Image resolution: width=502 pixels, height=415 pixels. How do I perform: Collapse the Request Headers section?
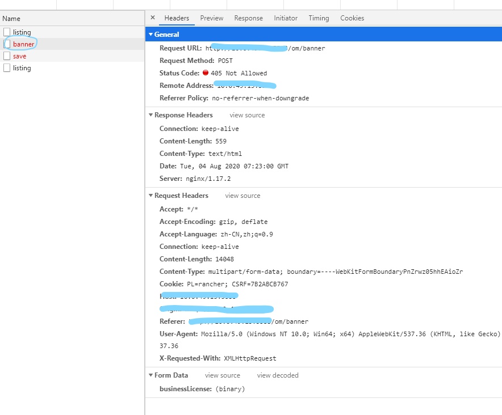(x=151, y=196)
